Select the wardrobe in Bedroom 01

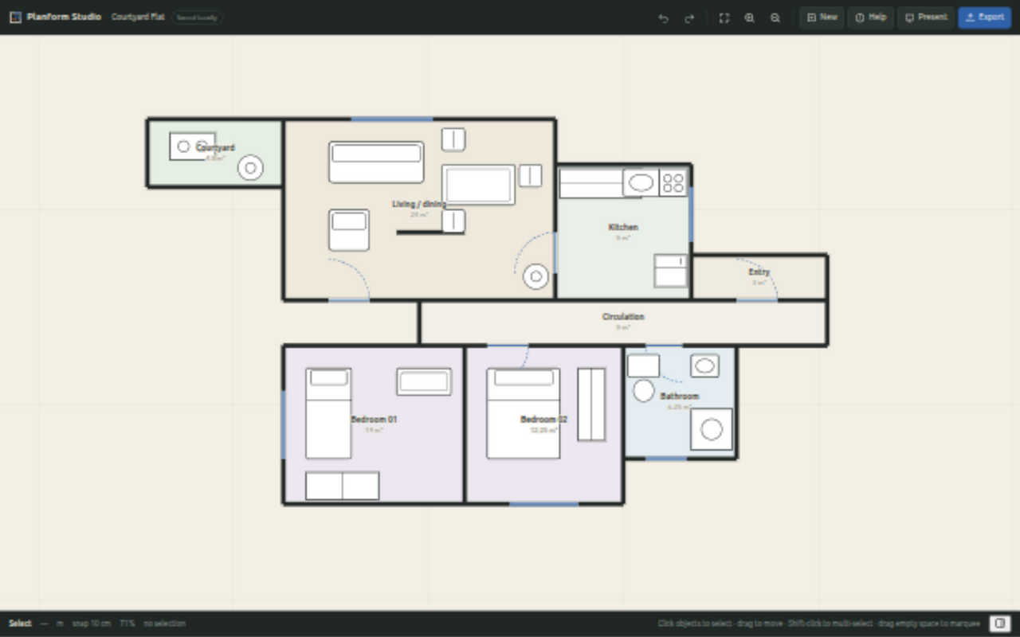click(343, 486)
